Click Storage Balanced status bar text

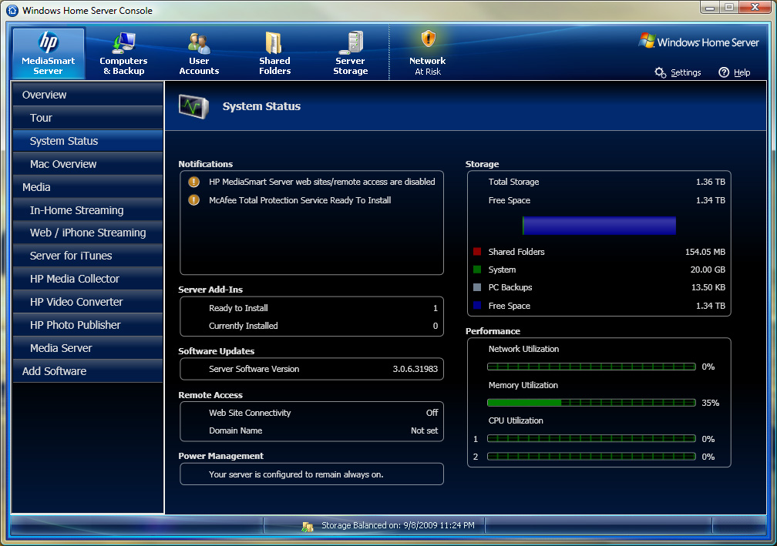coord(398,525)
